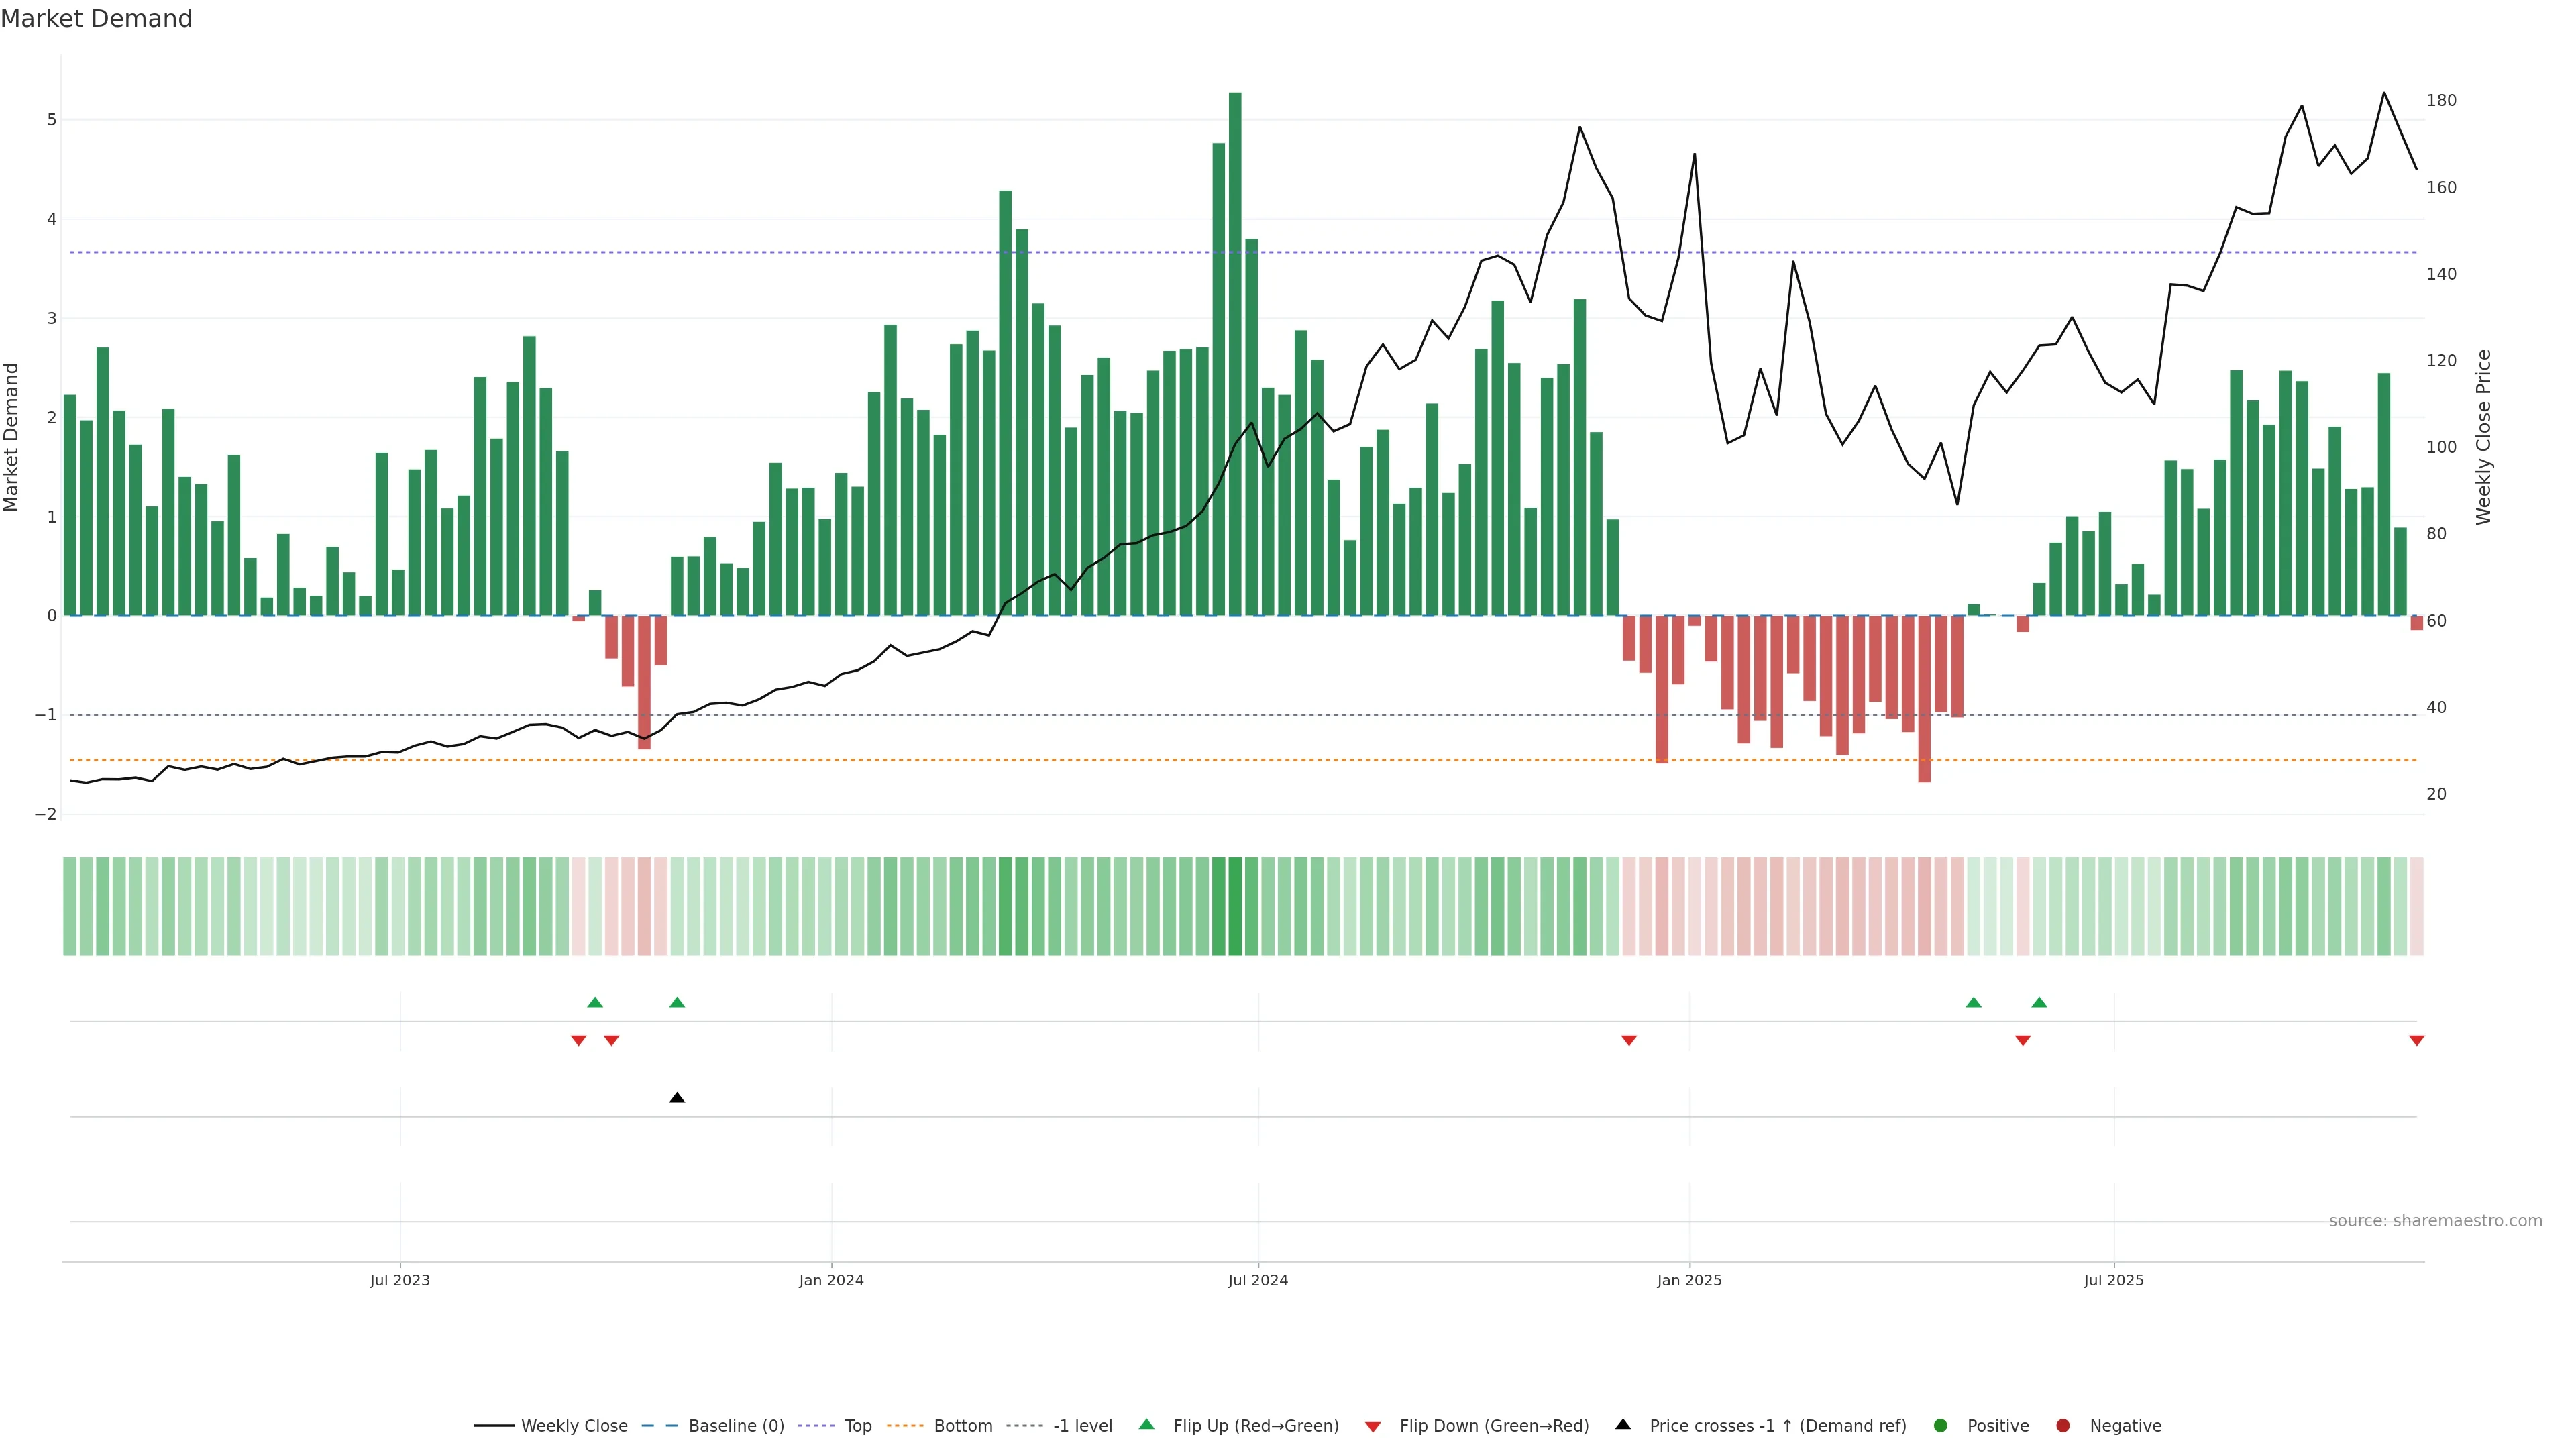Image resolution: width=2576 pixels, height=1449 pixels.
Task: Click the Jan 2025 axis label
Action: 1689,1280
